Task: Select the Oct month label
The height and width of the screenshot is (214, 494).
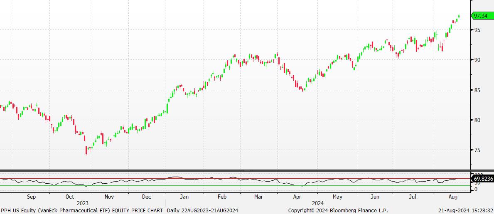Action: (x=70, y=197)
